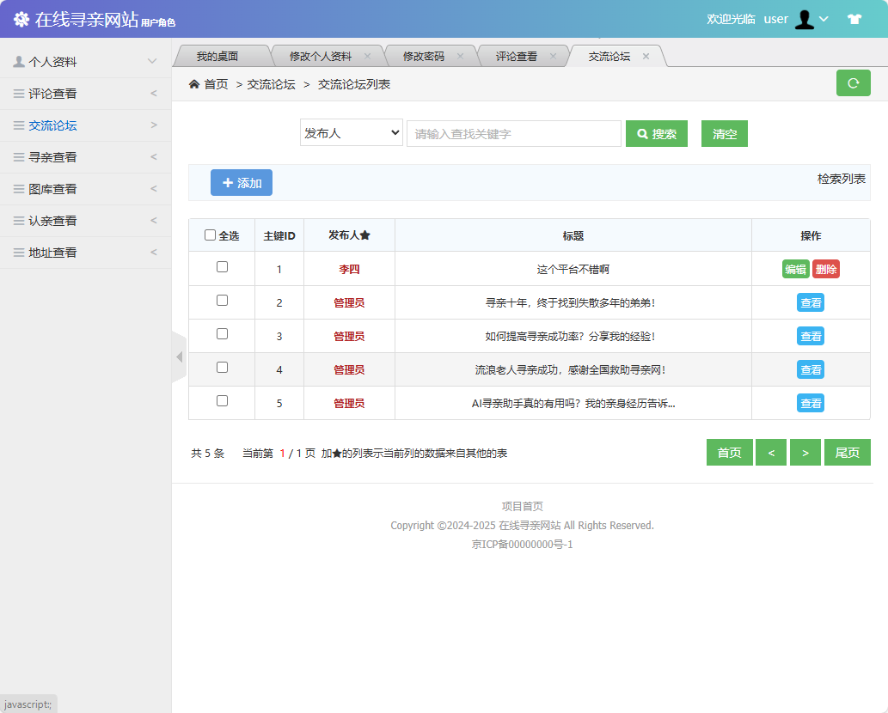Click the 清空 clear button
888x713 pixels.
724,133
